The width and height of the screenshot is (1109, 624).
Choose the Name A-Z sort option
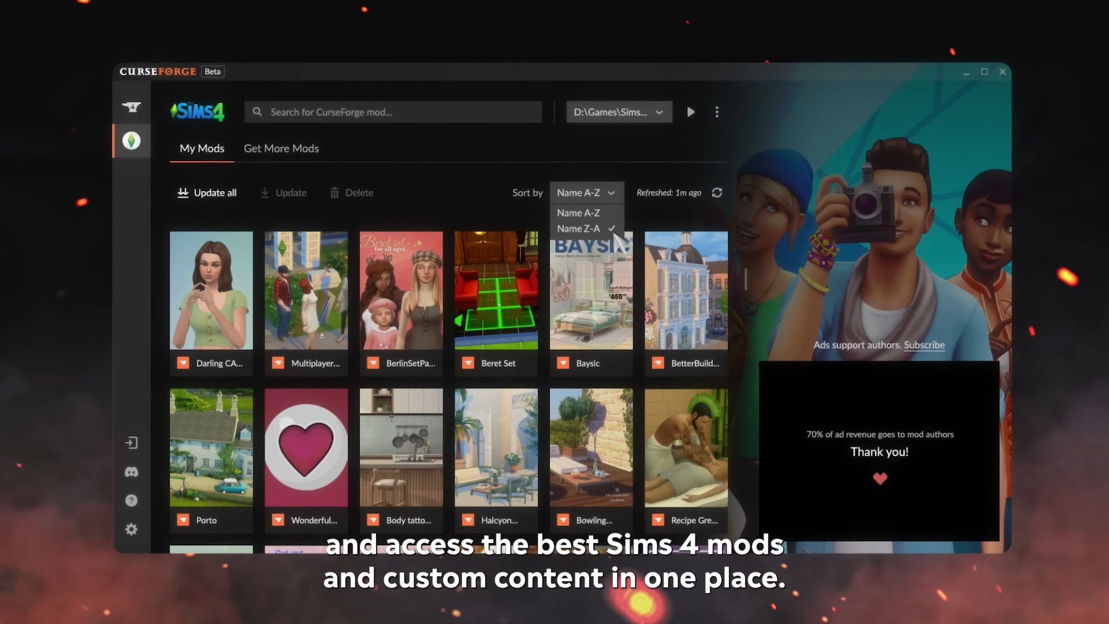tap(578, 213)
